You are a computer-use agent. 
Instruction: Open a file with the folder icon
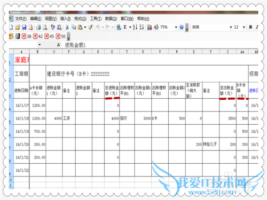18,27
